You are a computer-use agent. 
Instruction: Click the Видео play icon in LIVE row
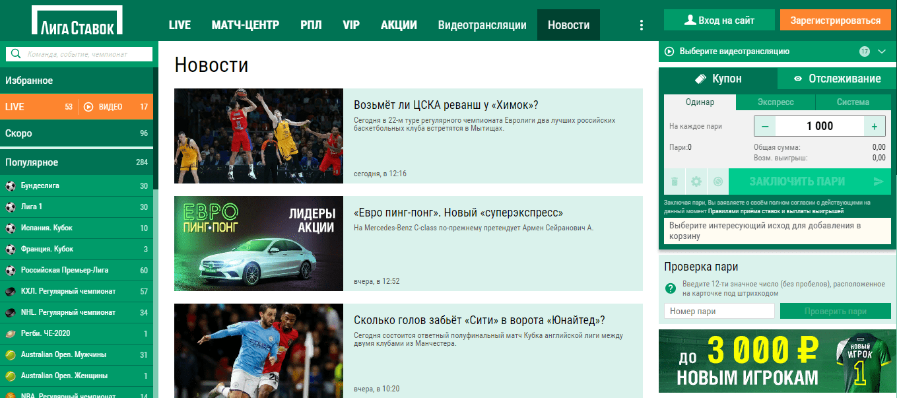[x=88, y=106]
